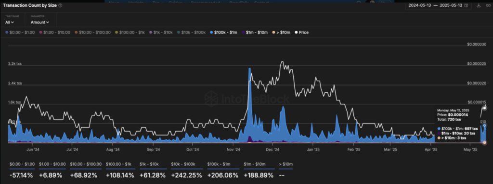Click the calendar icon in the date range

pos(466,6)
